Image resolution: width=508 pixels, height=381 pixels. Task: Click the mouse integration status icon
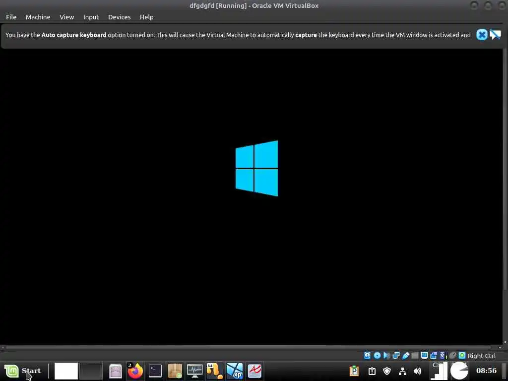(452, 356)
